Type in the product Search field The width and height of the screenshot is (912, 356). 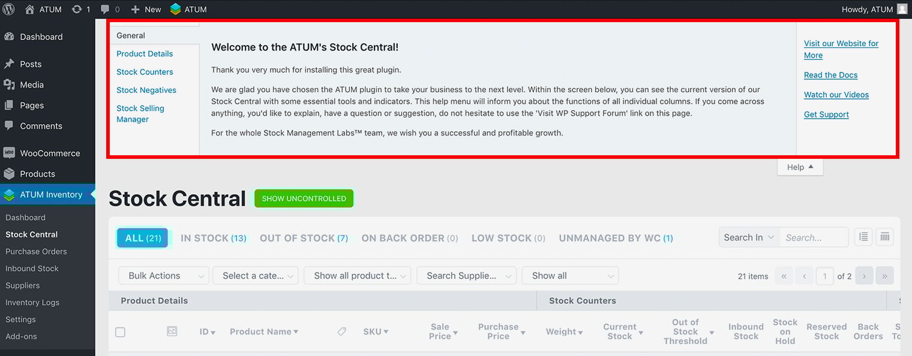point(814,237)
